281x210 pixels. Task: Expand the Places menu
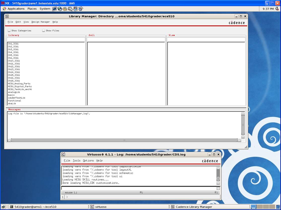coord(32,9)
